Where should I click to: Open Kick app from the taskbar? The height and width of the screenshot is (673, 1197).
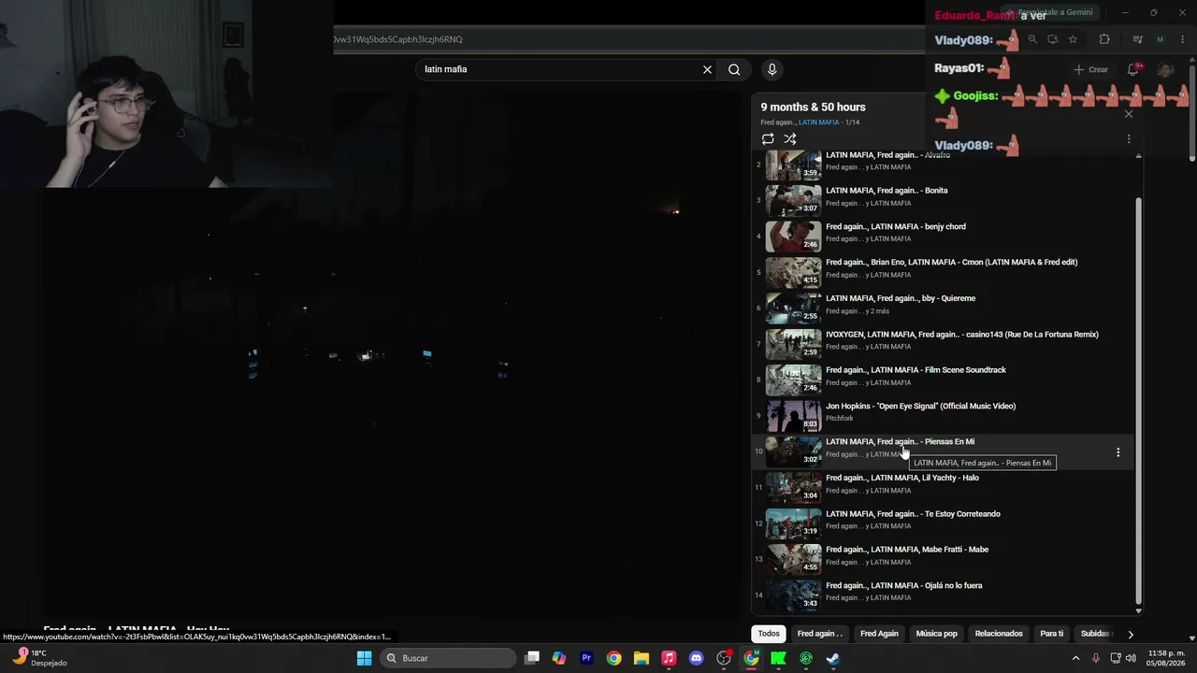pyautogui.click(x=778, y=658)
